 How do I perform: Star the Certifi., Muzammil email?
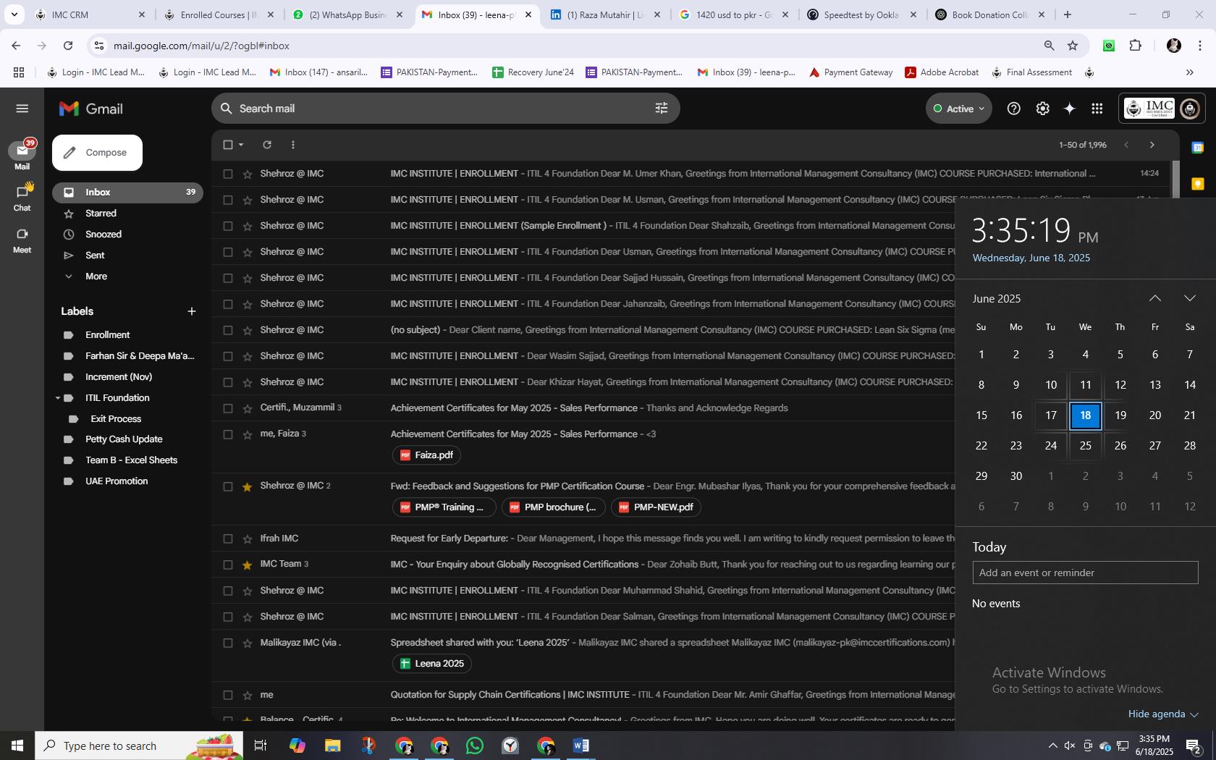tap(248, 408)
